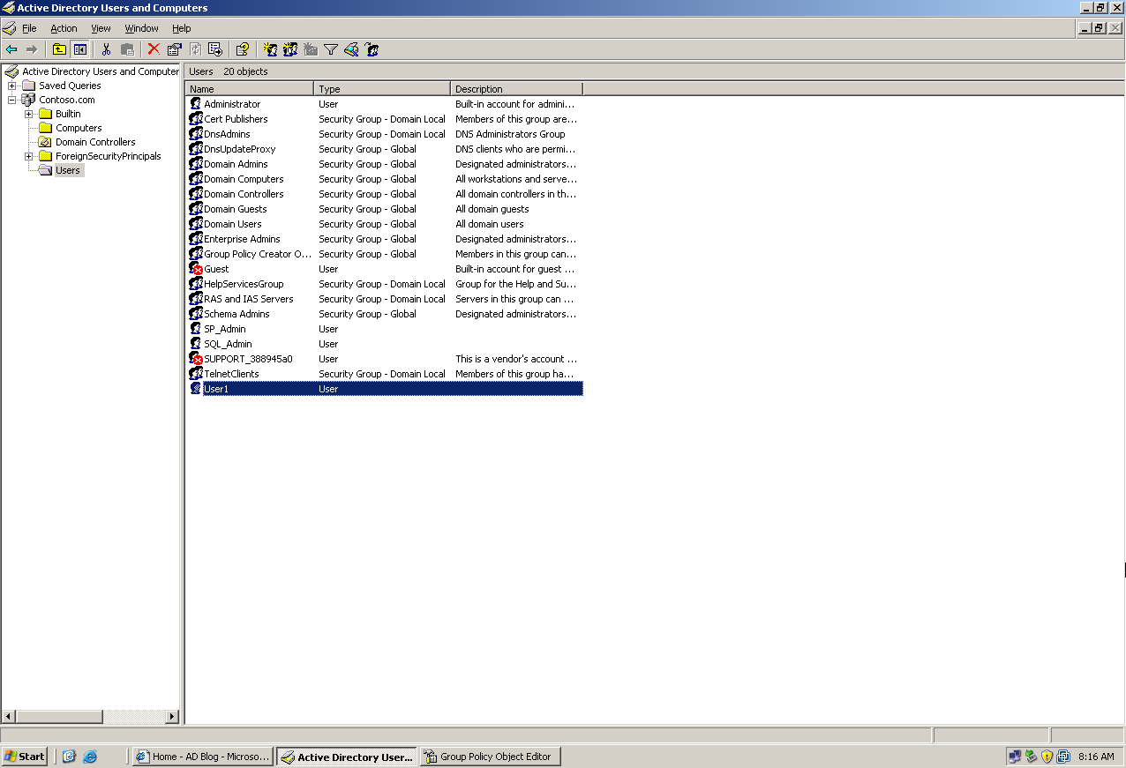
Task: Click the Help toolbar icon
Action: coord(242,49)
